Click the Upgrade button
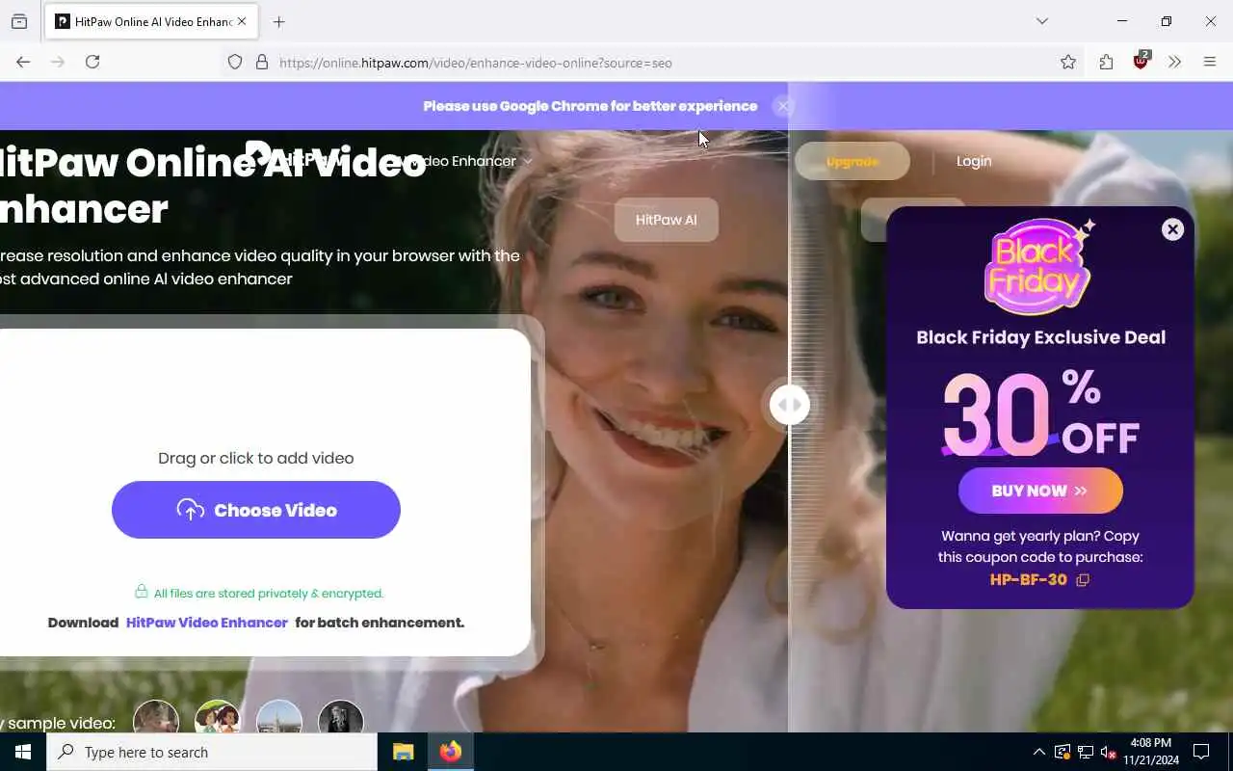This screenshot has height=771, width=1233. tap(853, 161)
